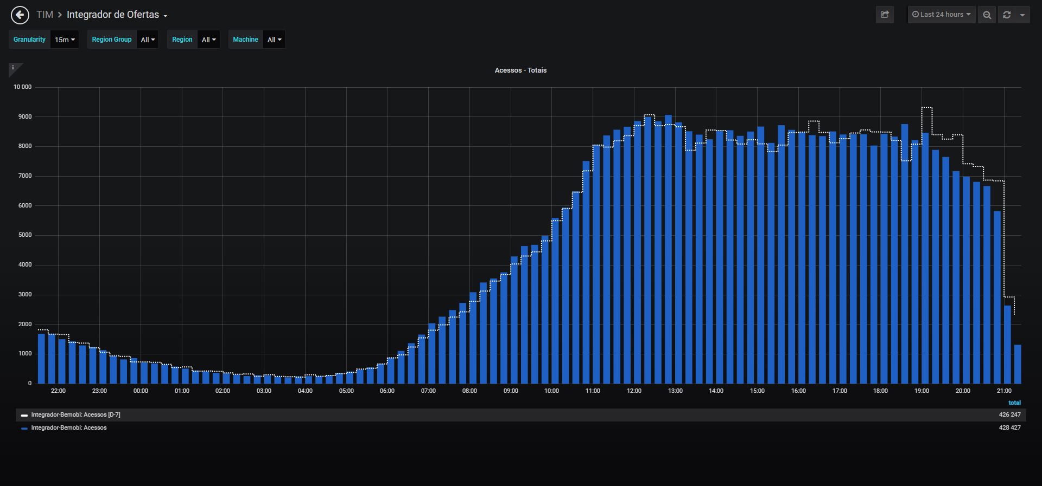The image size is (1042, 486).
Task: Open the refresh interval dropdown arrow
Action: [x=1022, y=15]
